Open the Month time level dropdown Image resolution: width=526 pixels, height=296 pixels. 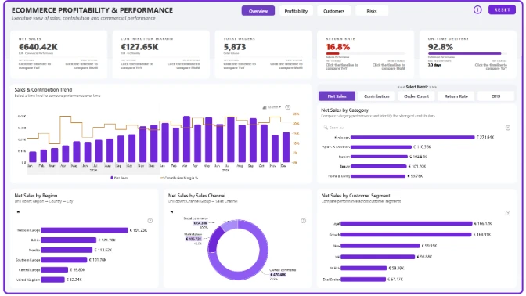(272, 107)
